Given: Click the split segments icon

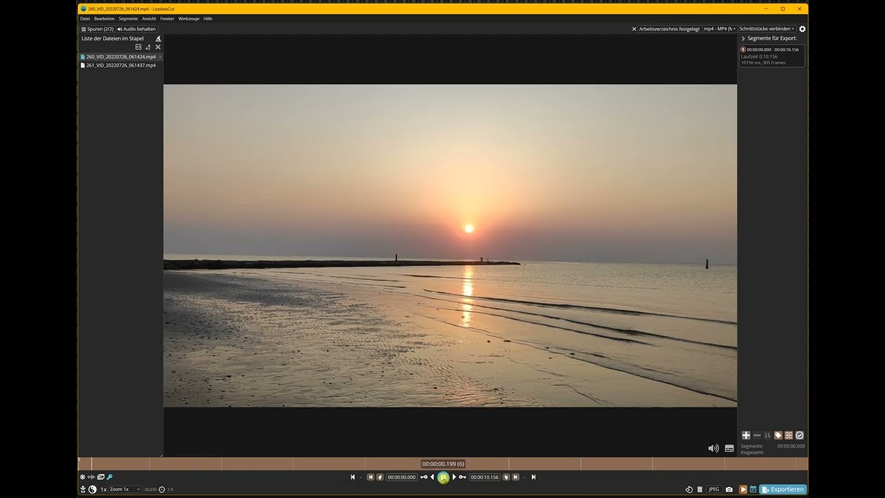Looking at the screenshot, I should [x=788, y=435].
